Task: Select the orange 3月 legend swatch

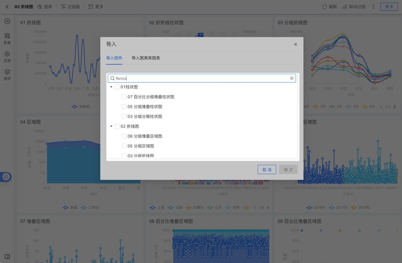Action: (x=316, y=106)
